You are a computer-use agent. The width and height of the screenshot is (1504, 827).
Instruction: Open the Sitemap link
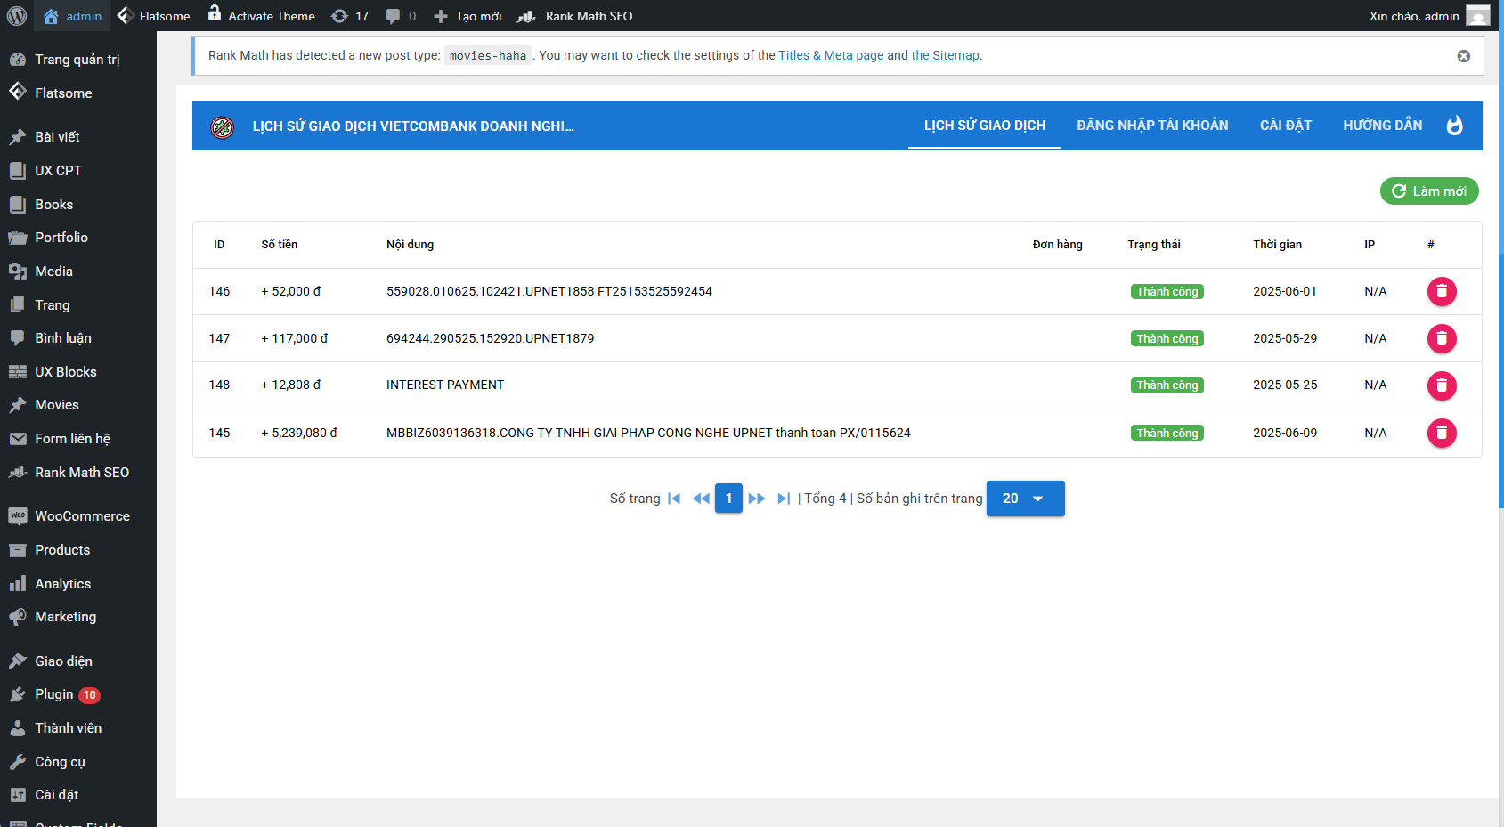click(945, 55)
